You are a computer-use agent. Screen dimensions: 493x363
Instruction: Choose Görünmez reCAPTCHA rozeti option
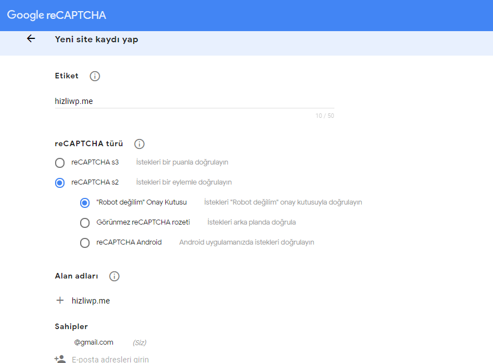[85, 223]
